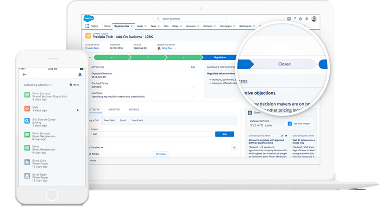This screenshot has height=219, width=387.
Task: Open the Monsanto surprises news headline
Action: (x=266, y=141)
